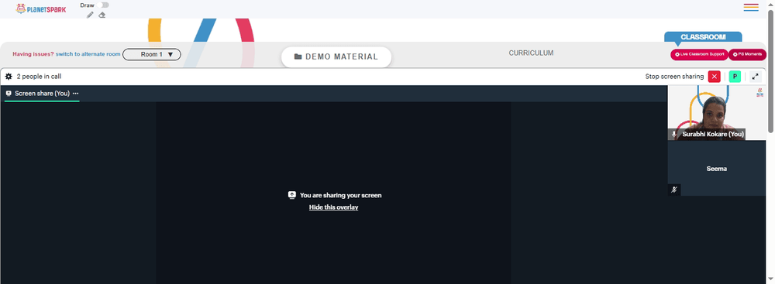Expand call to fullscreen
The width and height of the screenshot is (775, 284).
pos(755,77)
